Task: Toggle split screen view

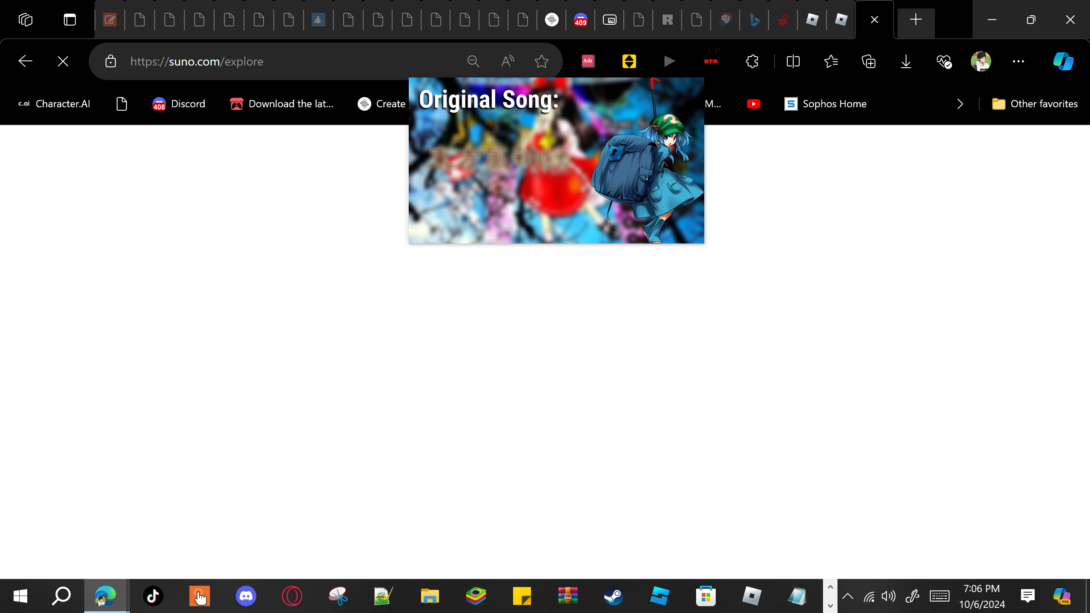Action: [x=793, y=61]
